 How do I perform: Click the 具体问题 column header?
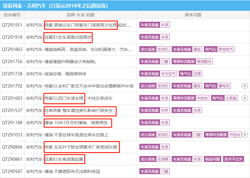(x=193, y=15)
